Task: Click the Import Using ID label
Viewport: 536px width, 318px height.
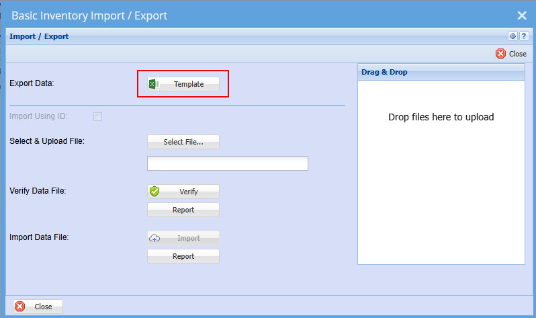Action: [38, 116]
